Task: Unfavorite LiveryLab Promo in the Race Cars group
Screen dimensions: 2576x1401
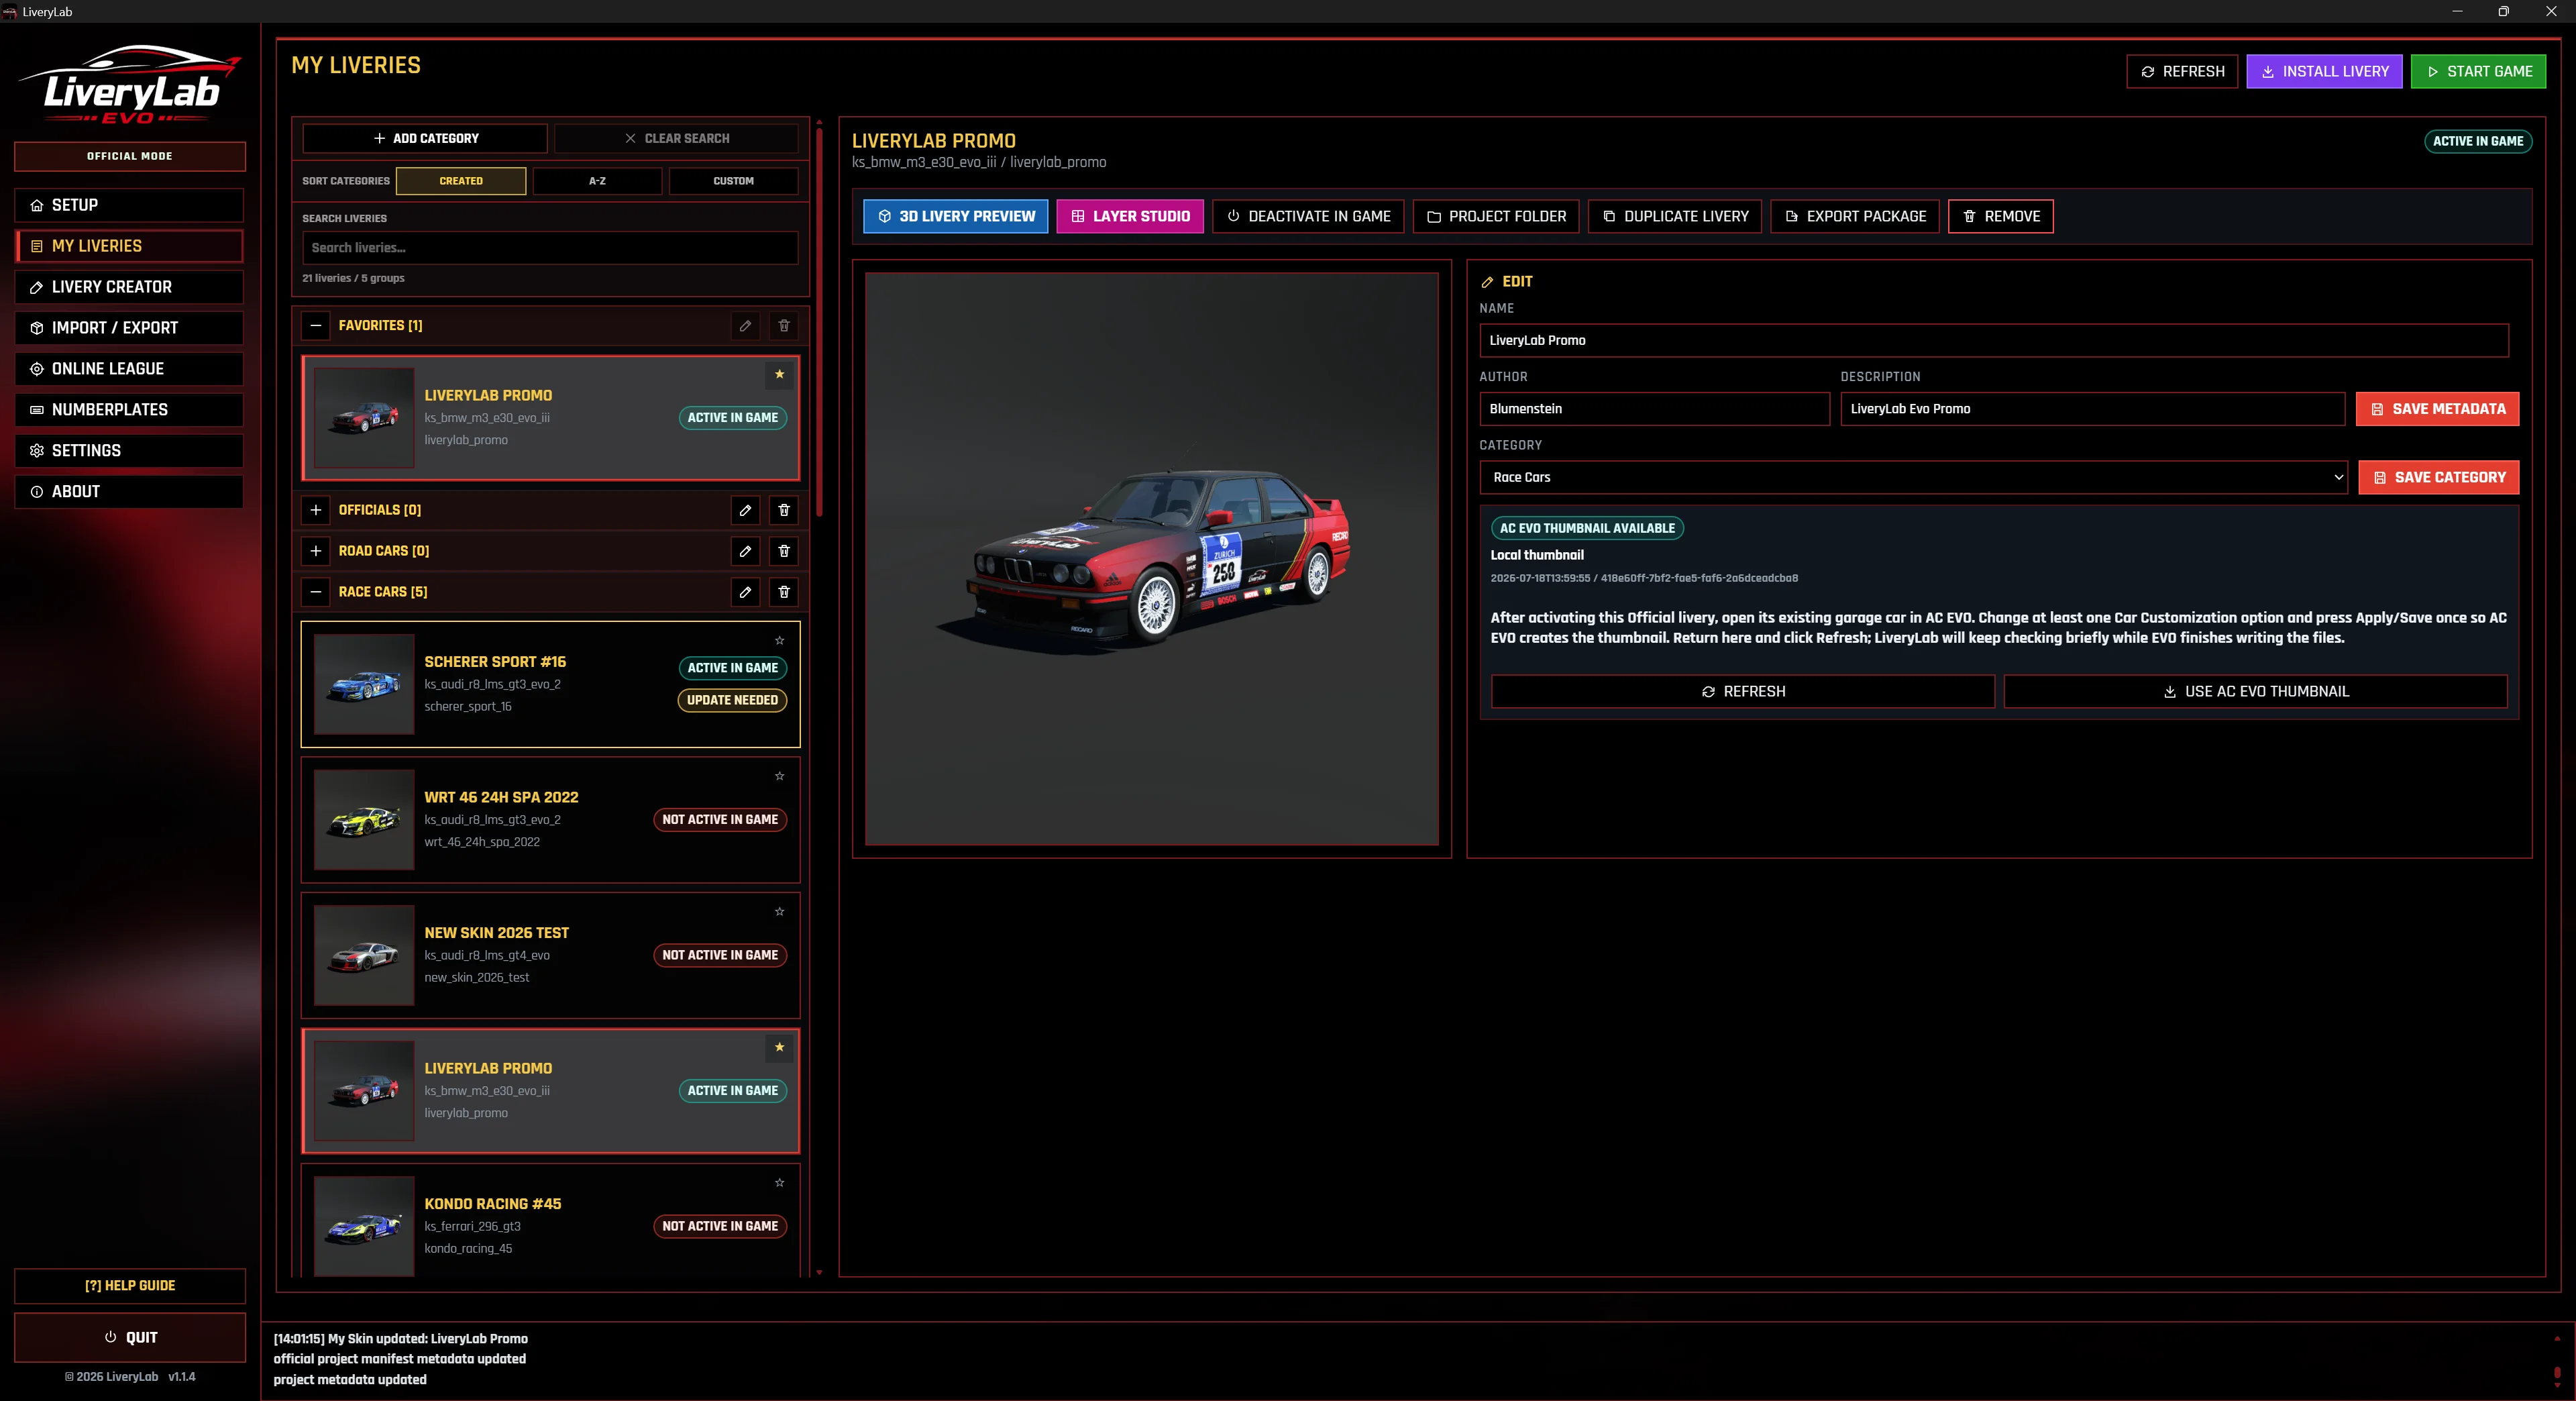Action: pyautogui.click(x=779, y=1047)
